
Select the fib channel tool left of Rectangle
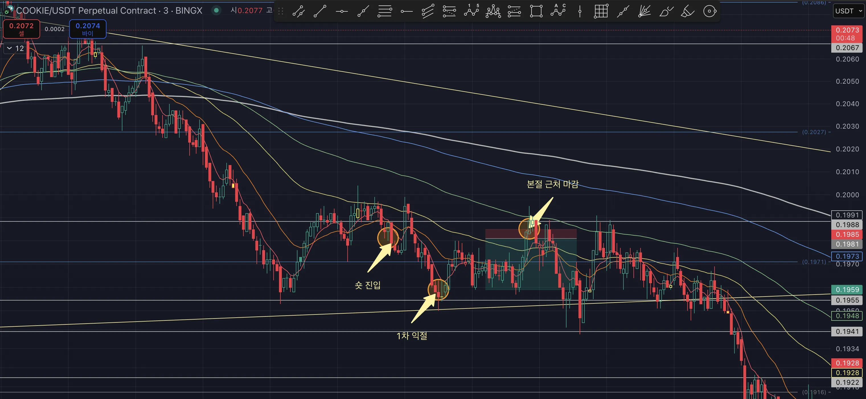point(514,11)
